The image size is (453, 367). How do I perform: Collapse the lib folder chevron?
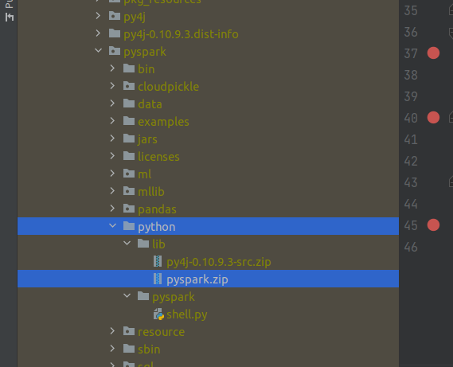pos(127,244)
